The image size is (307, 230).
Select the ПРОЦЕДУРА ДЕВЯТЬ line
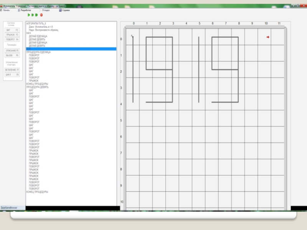[x=38, y=87]
